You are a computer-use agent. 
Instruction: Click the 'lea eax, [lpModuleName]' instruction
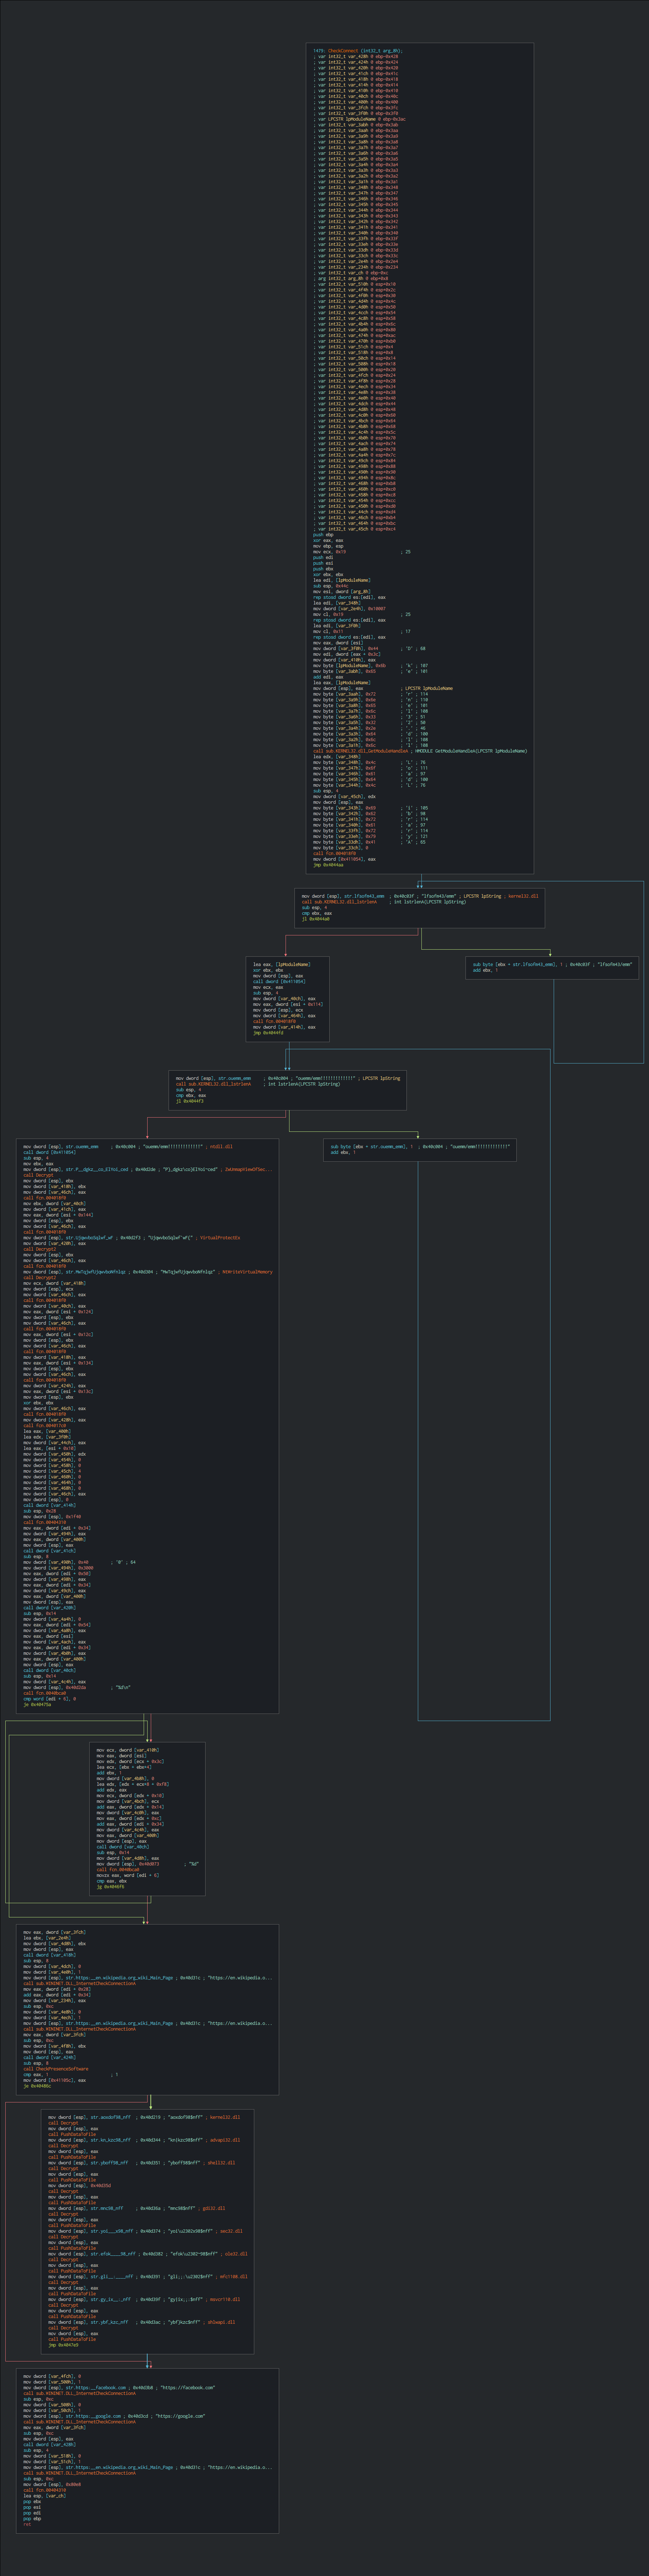[282, 965]
